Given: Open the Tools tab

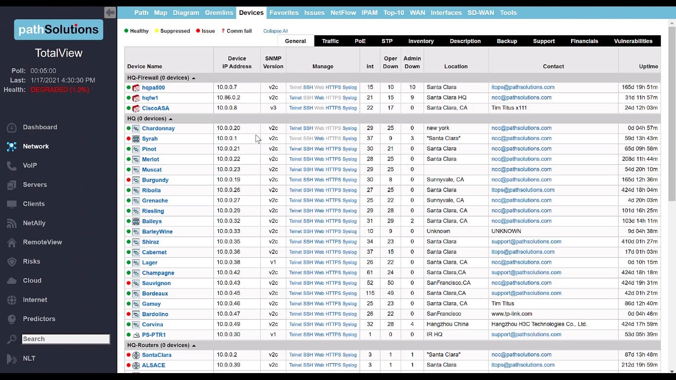Looking at the screenshot, I should click(x=508, y=13).
